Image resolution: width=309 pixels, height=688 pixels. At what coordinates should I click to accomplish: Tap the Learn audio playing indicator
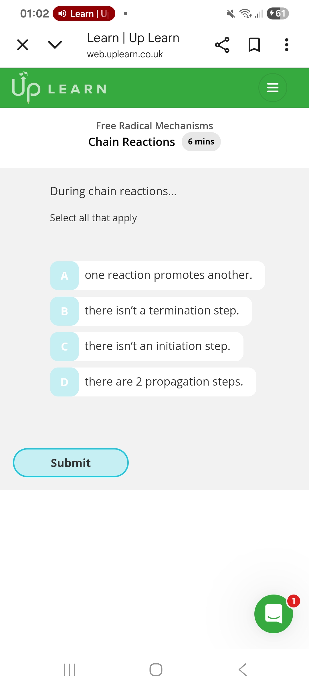coord(84,13)
